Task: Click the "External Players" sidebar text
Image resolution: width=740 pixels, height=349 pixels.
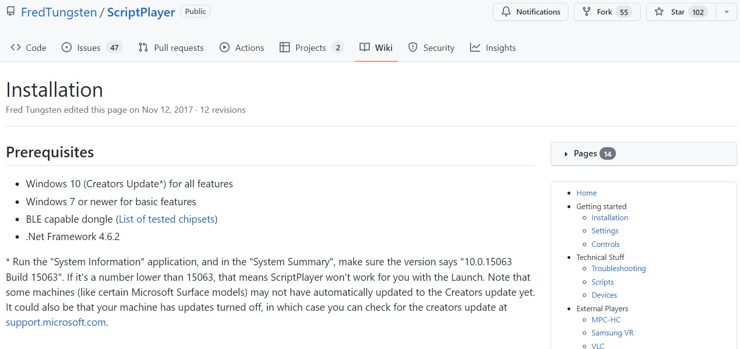Action: point(602,309)
